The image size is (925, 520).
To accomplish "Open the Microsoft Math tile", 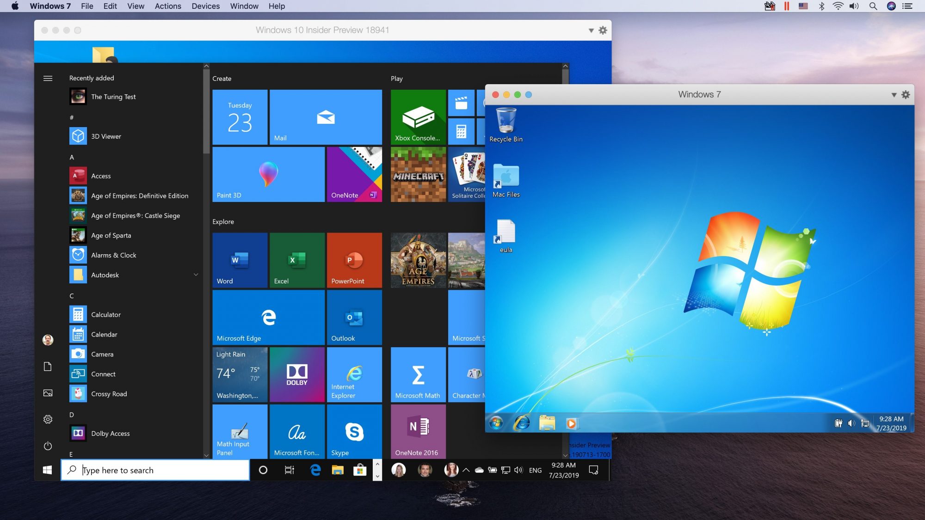I will tap(418, 375).
